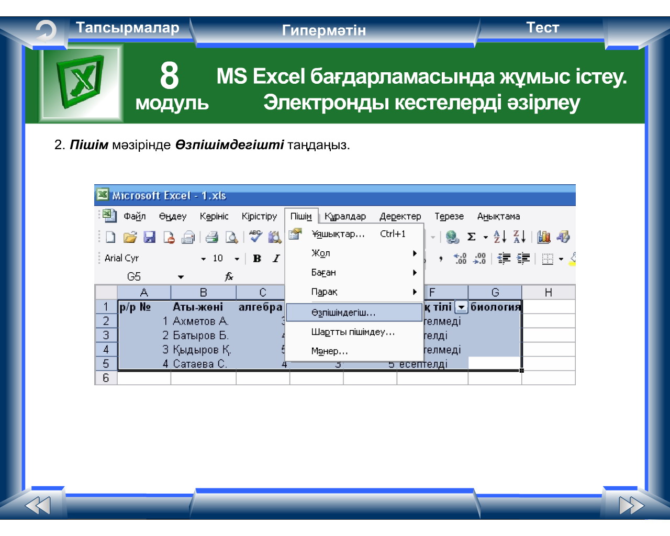Open the Көрініс menu
Image resolution: width=670 pixels, height=536 pixels.
[214, 216]
